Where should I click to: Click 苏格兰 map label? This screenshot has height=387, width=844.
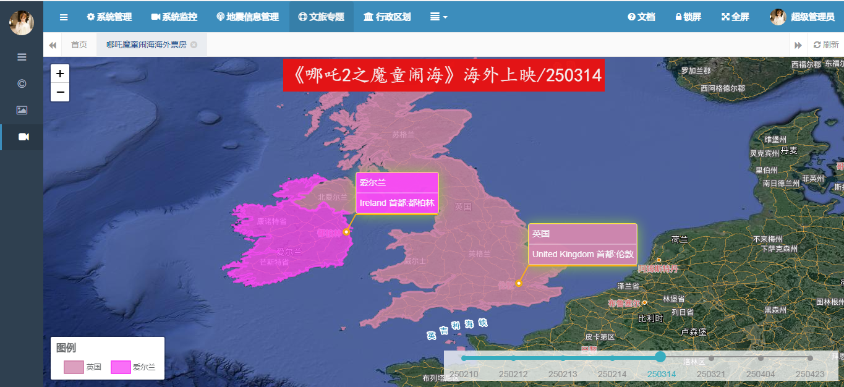(x=404, y=134)
